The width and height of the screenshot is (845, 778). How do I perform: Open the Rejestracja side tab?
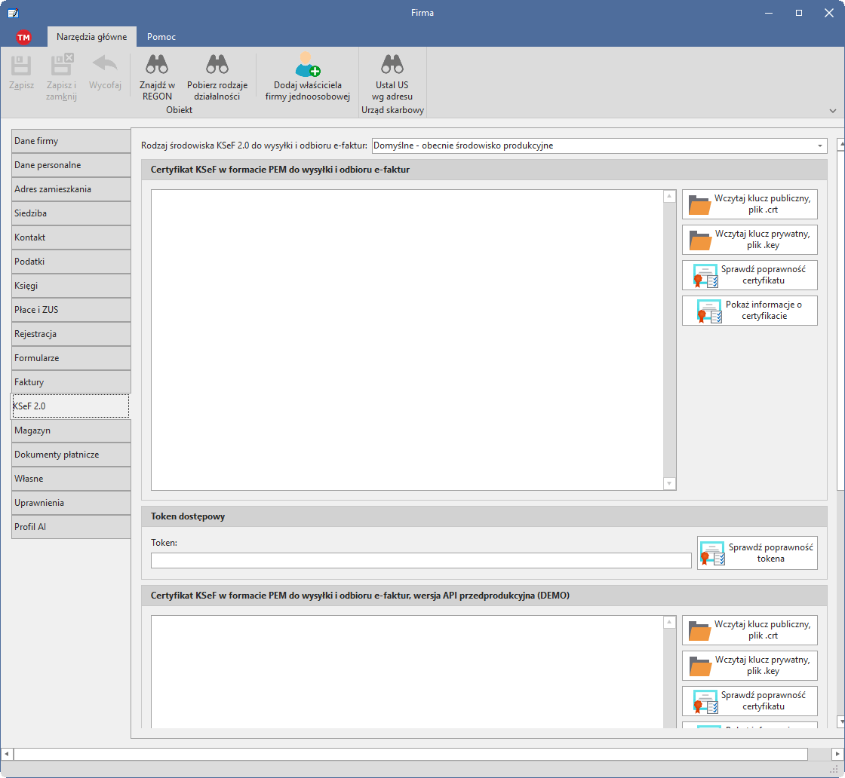(x=71, y=334)
